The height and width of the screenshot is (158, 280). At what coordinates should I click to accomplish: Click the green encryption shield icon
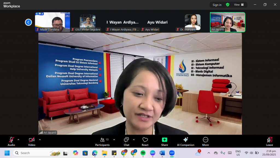click(x=227, y=5)
